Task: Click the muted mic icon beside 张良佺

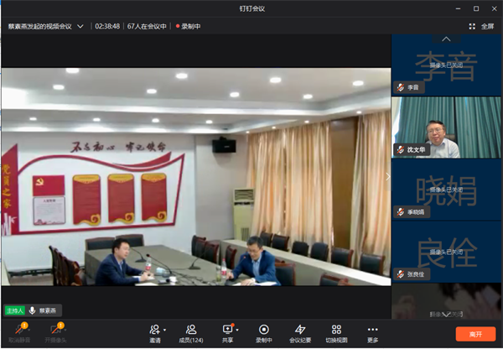Action: [x=402, y=273]
